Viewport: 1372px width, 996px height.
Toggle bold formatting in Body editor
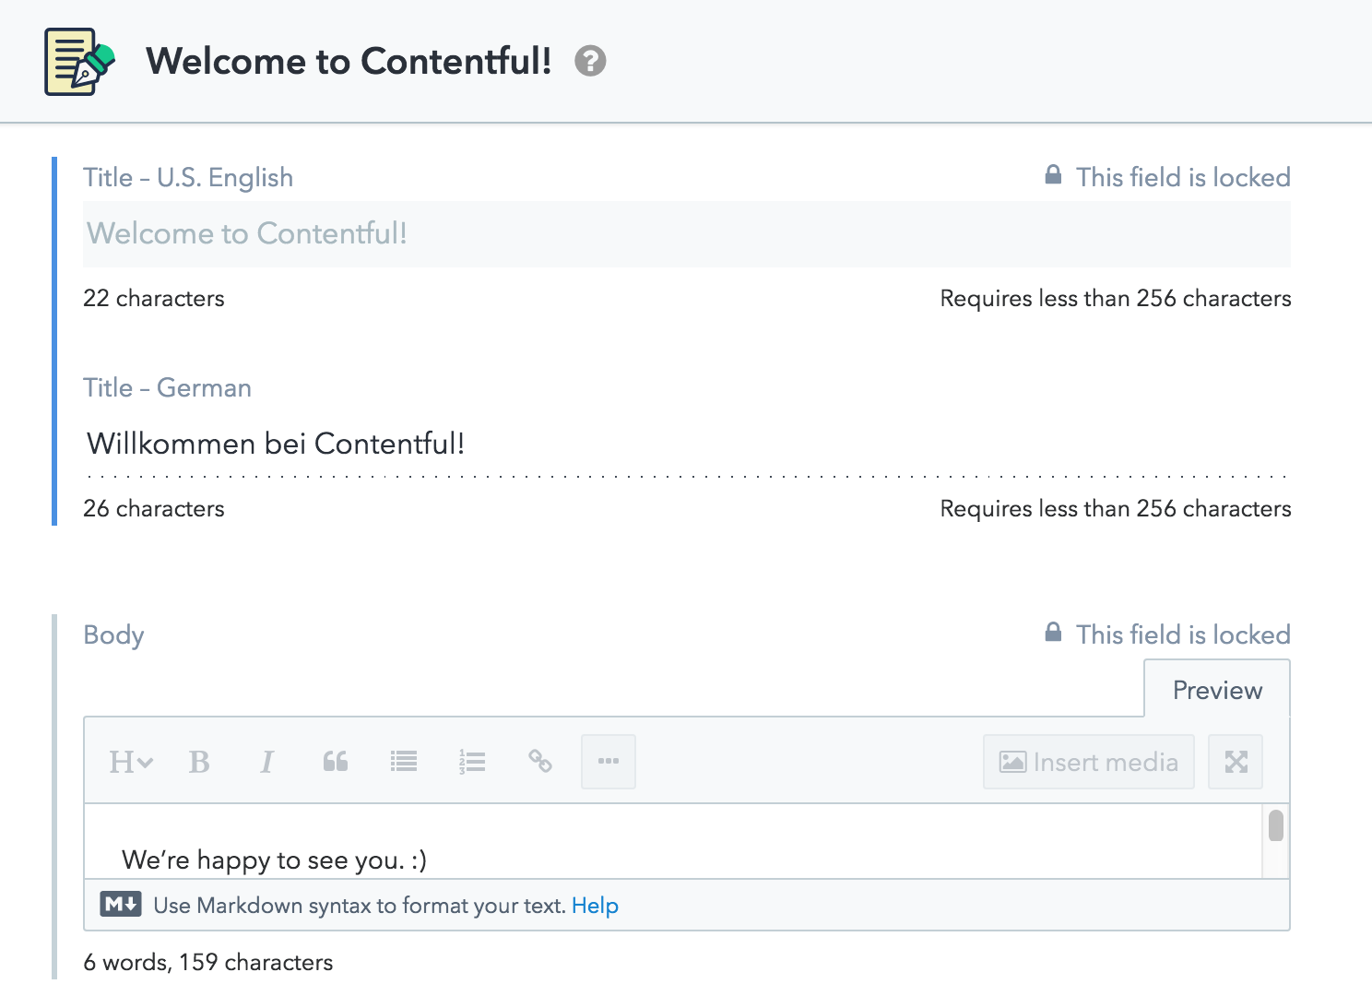point(199,762)
